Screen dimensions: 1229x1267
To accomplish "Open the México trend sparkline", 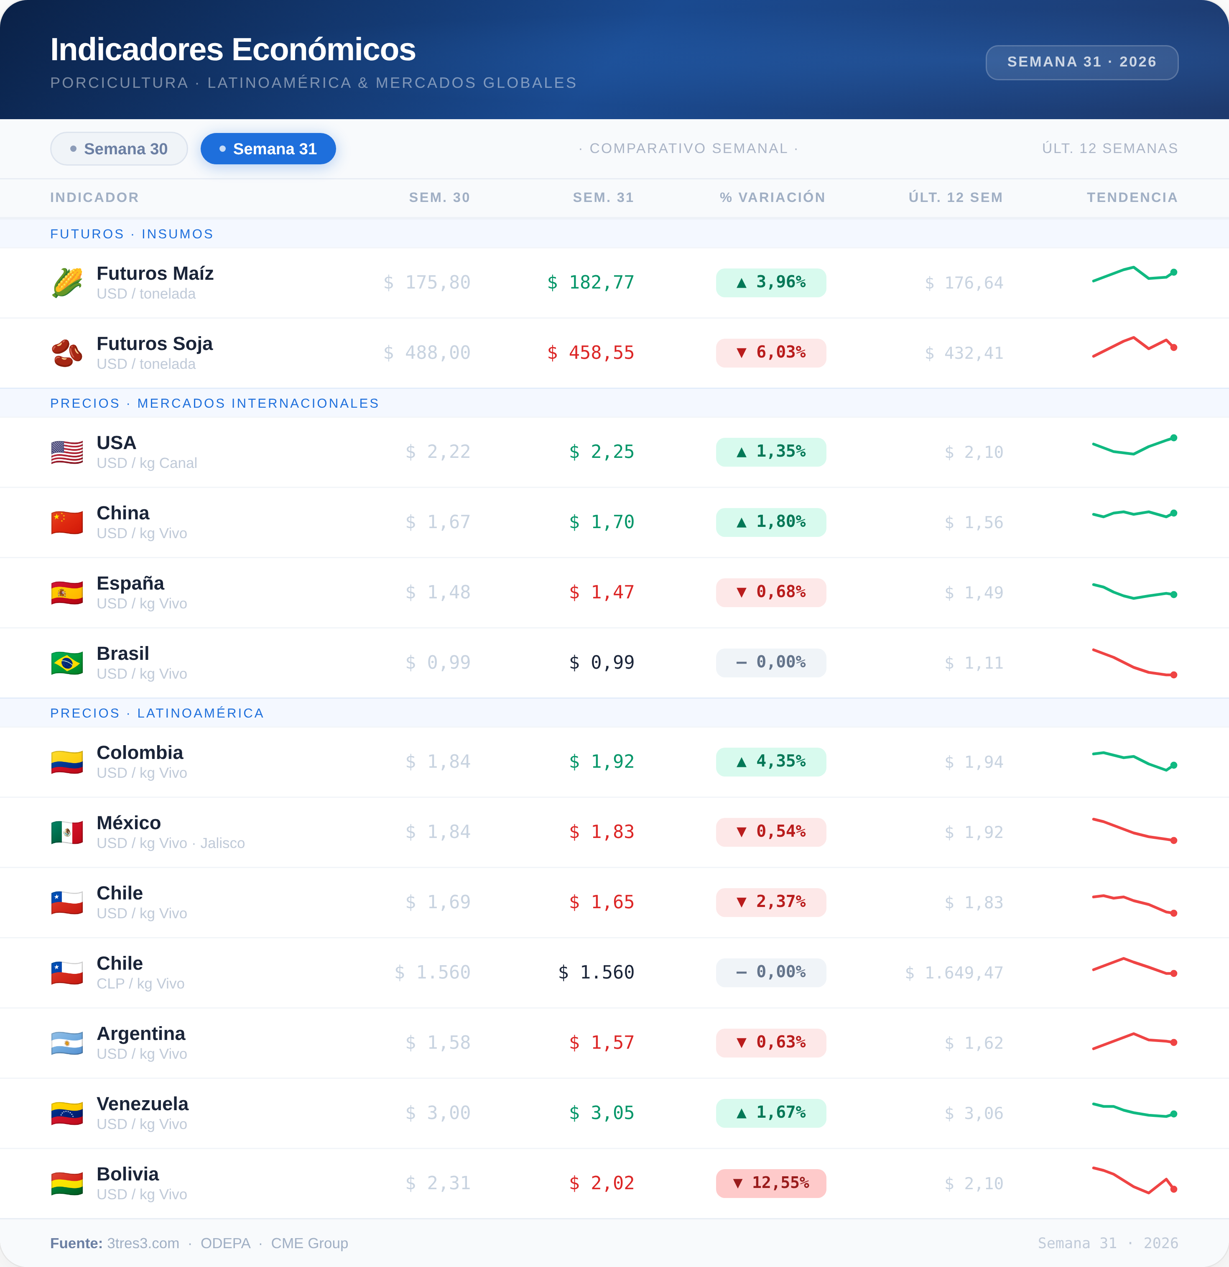I will (x=1135, y=831).
